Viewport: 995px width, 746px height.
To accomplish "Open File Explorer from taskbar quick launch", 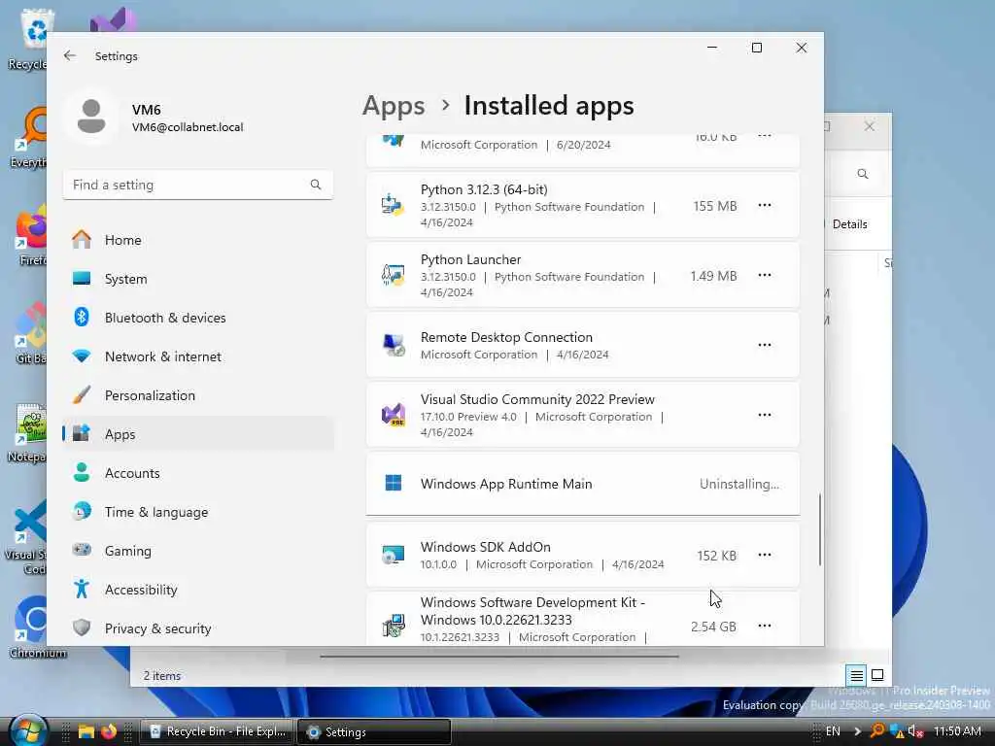I will click(86, 731).
